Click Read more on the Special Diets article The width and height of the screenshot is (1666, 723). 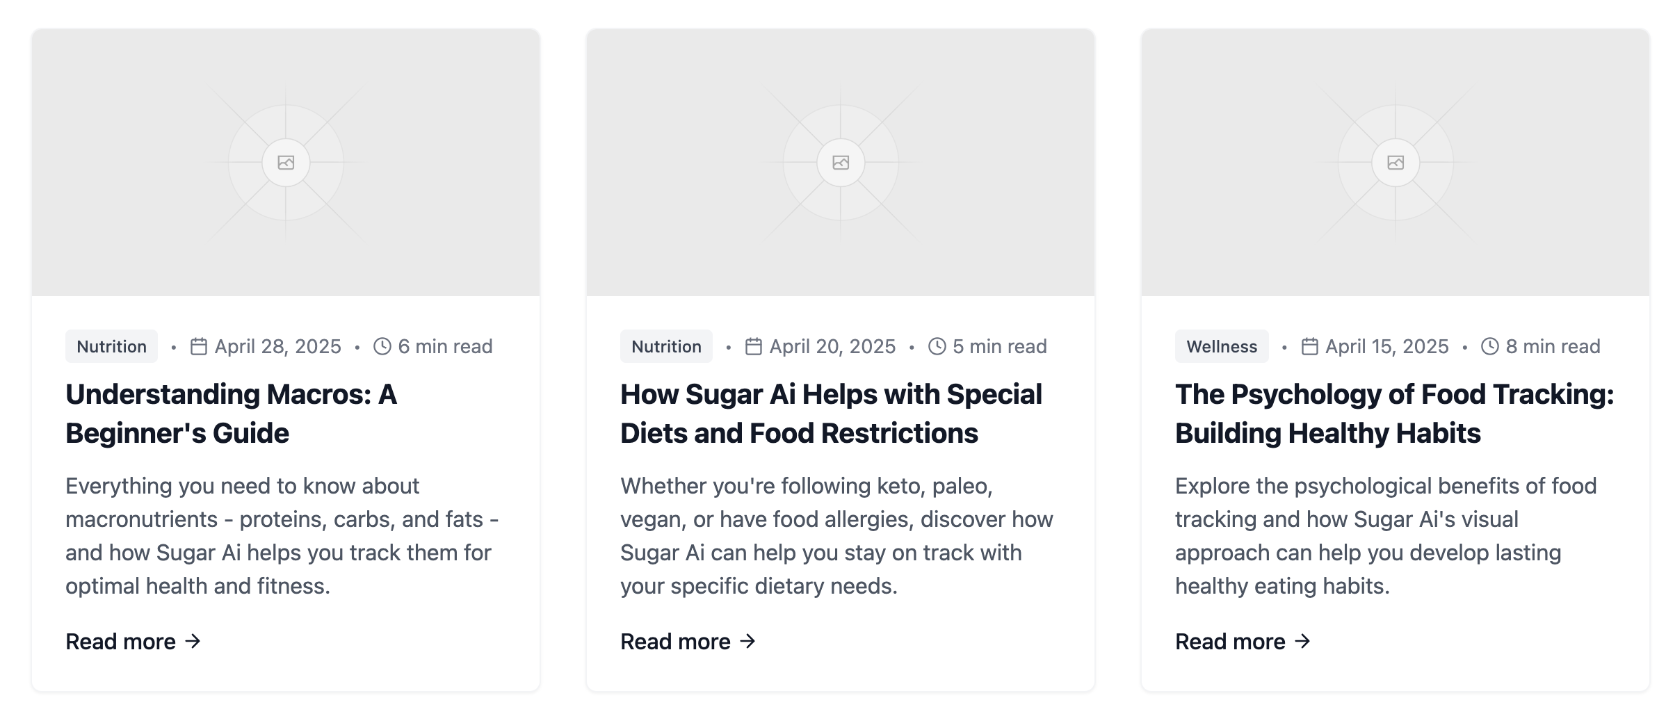(674, 642)
